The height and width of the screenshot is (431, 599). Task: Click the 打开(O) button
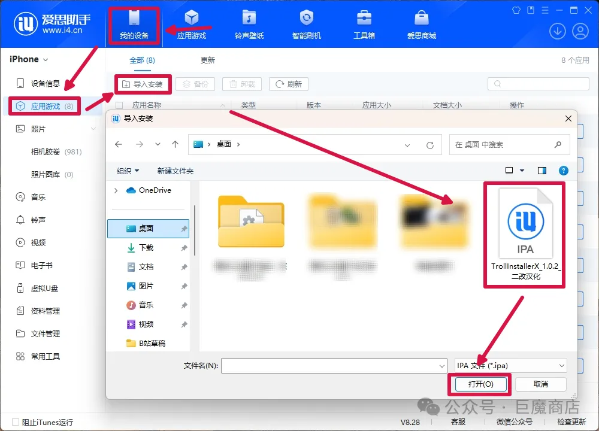pos(480,384)
